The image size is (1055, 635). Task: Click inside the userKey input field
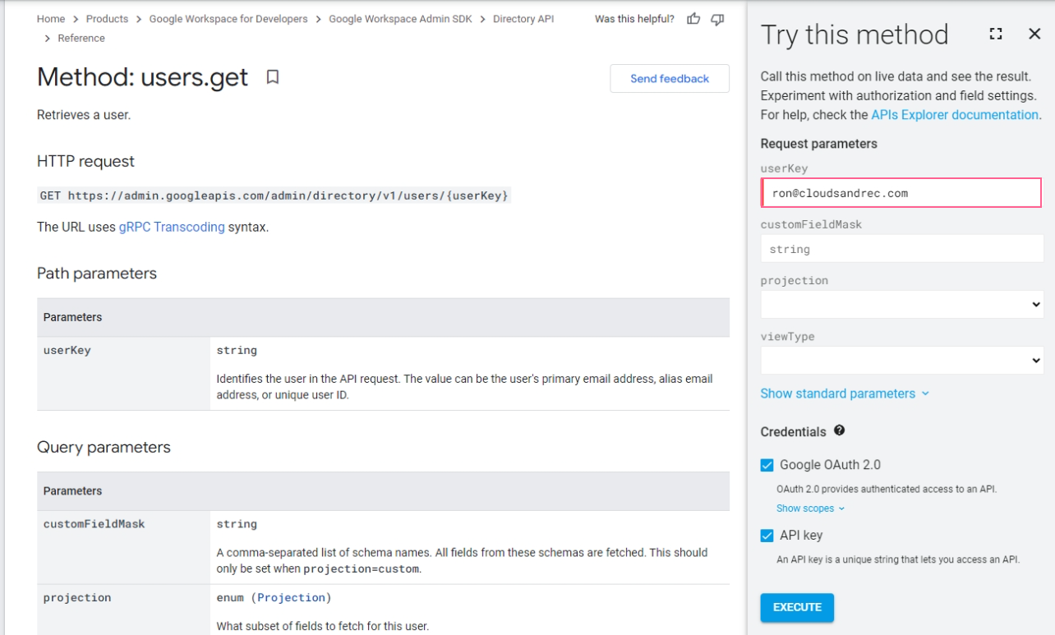901,192
